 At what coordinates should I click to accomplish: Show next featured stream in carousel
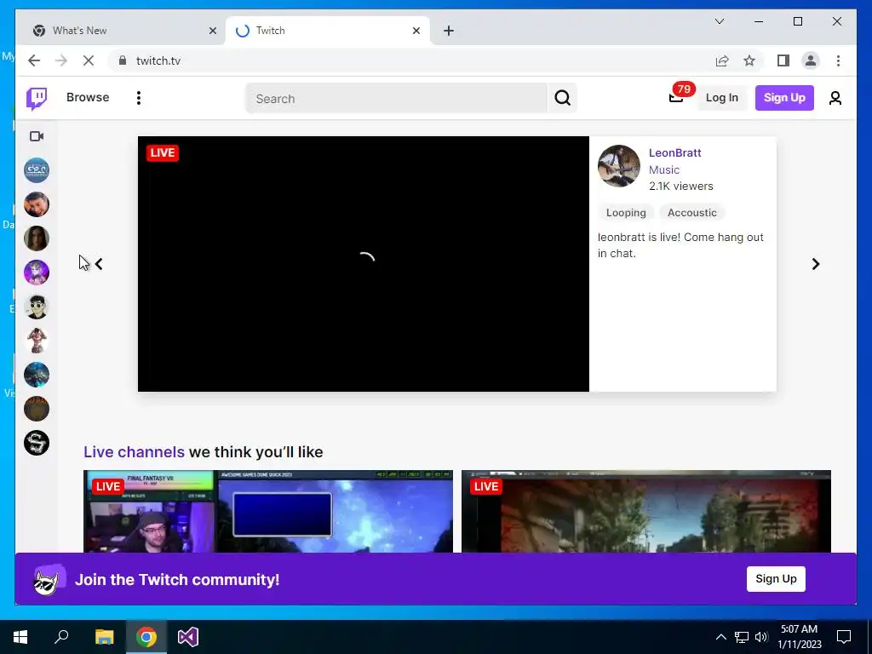[x=815, y=264]
